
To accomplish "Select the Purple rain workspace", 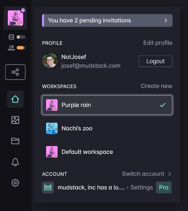I will [107, 105].
